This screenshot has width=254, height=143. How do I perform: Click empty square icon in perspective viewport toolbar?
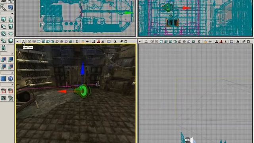(x=109, y=42)
